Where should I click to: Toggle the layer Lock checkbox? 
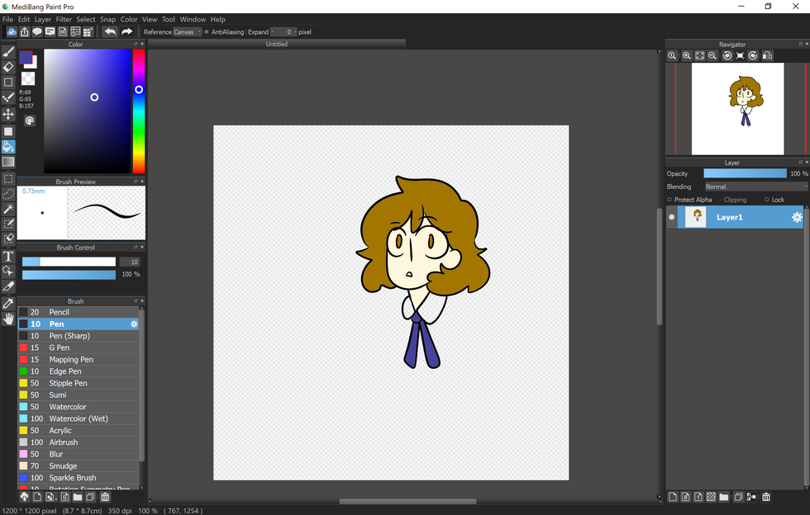767,200
